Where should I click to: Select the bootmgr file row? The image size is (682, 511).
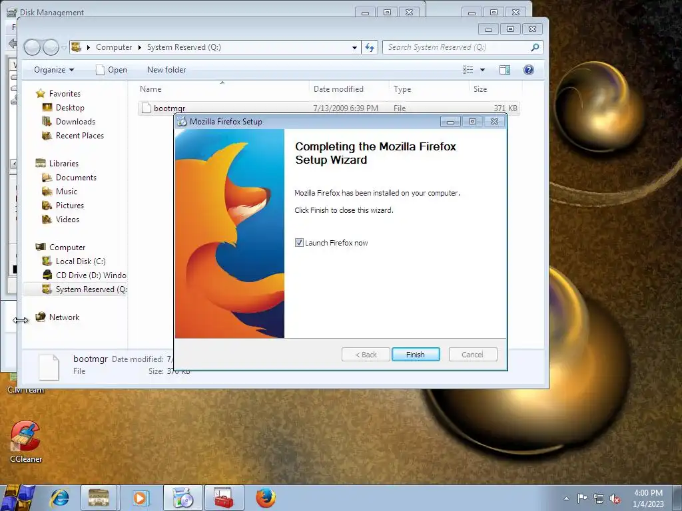[329, 108]
